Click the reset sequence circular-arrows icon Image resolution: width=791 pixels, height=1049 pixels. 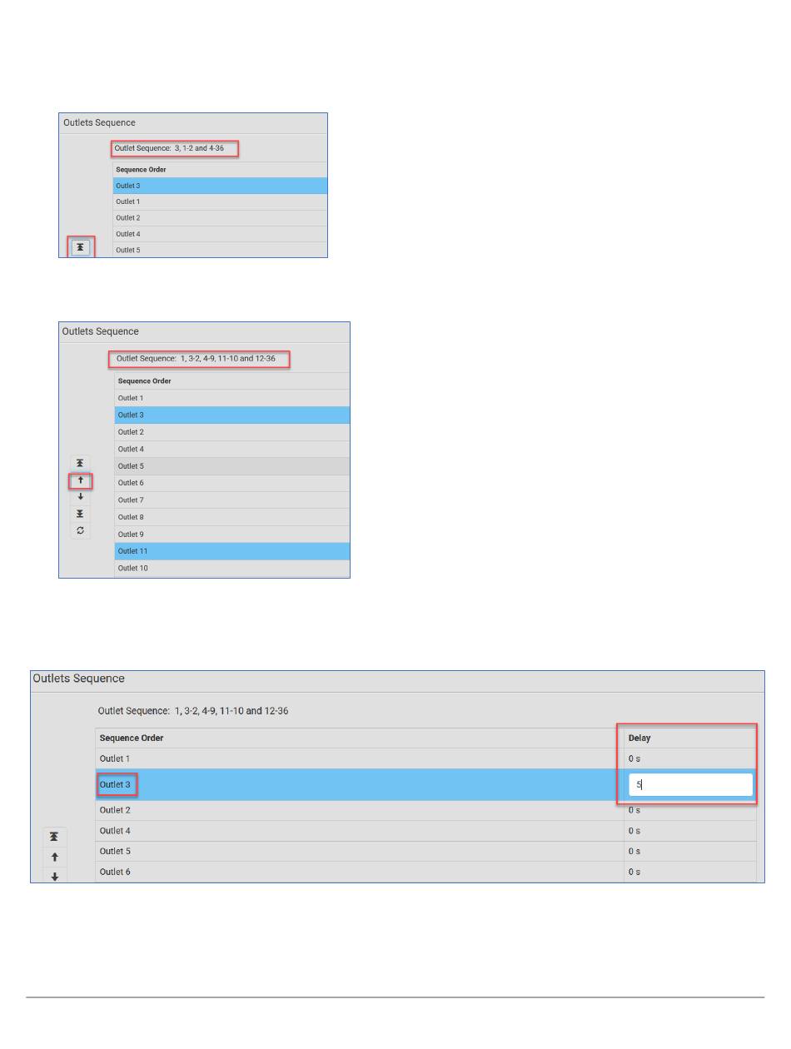point(81,530)
